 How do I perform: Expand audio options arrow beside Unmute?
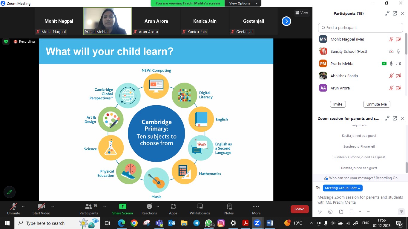[x=23, y=206]
